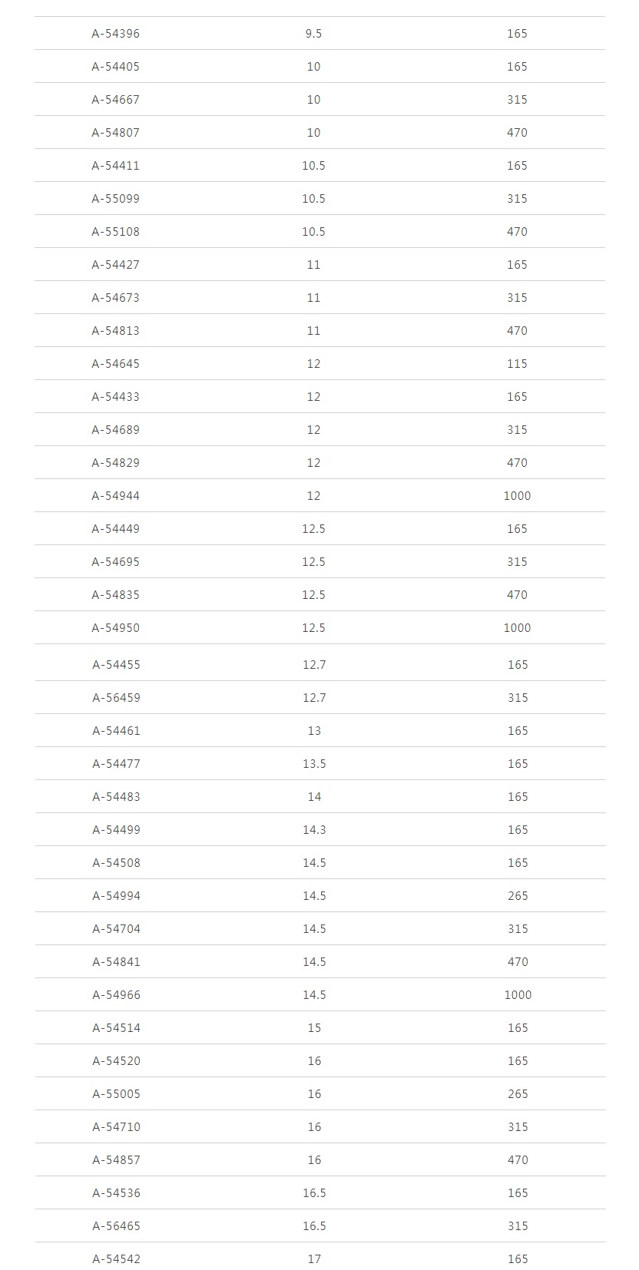Viewport: 639px width, 1270px height.
Task: Select part number A-54514
Action: tap(117, 1028)
